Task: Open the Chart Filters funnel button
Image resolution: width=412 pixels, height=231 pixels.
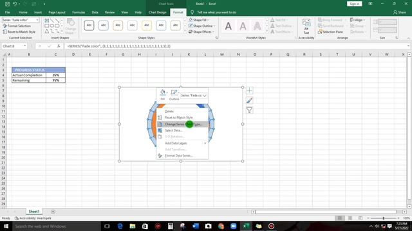Action: pos(249,110)
